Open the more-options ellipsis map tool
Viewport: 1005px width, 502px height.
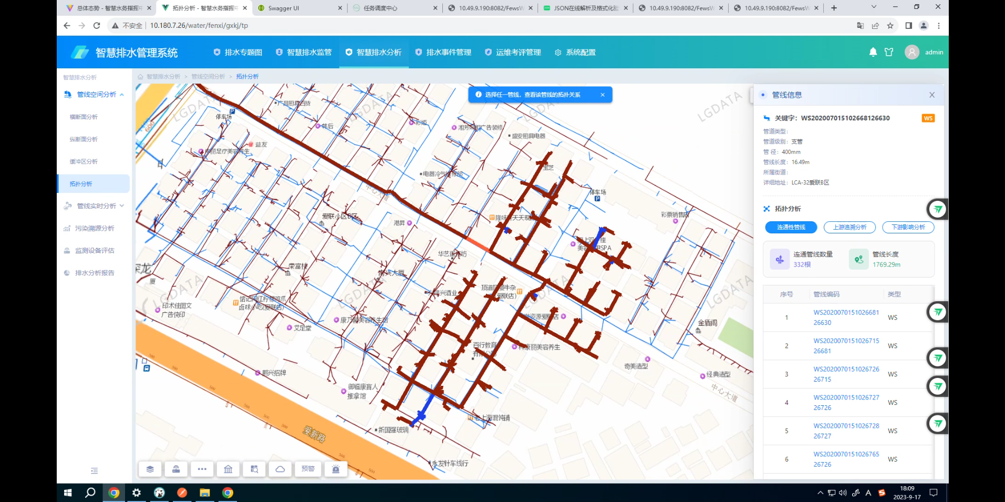202,469
